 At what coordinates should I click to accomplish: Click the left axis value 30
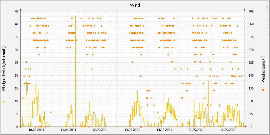tap(16, 50)
